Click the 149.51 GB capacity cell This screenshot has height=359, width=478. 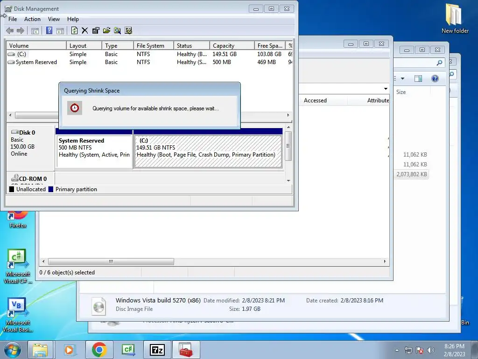point(225,54)
